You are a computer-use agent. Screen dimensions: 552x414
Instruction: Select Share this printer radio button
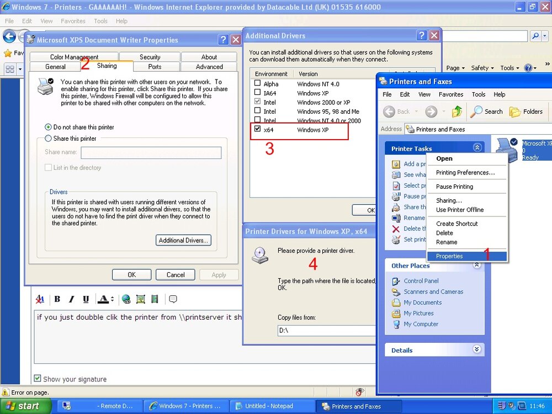pyautogui.click(x=48, y=139)
